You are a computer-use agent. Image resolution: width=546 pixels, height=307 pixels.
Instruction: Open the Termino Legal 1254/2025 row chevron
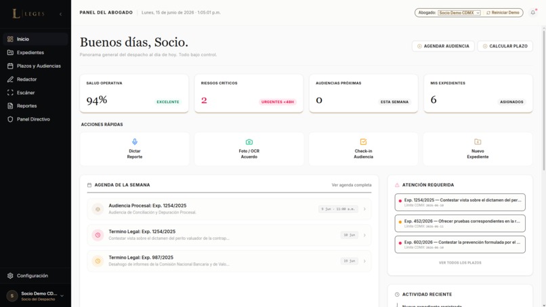[364, 235]
